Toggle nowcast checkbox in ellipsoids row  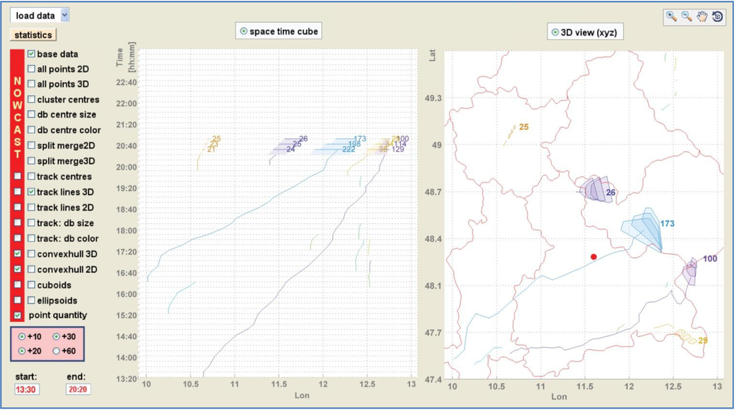(x=17, y=300)
